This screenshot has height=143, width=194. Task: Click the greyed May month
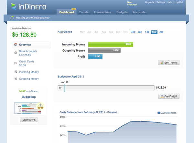click(x=82, y=32)
